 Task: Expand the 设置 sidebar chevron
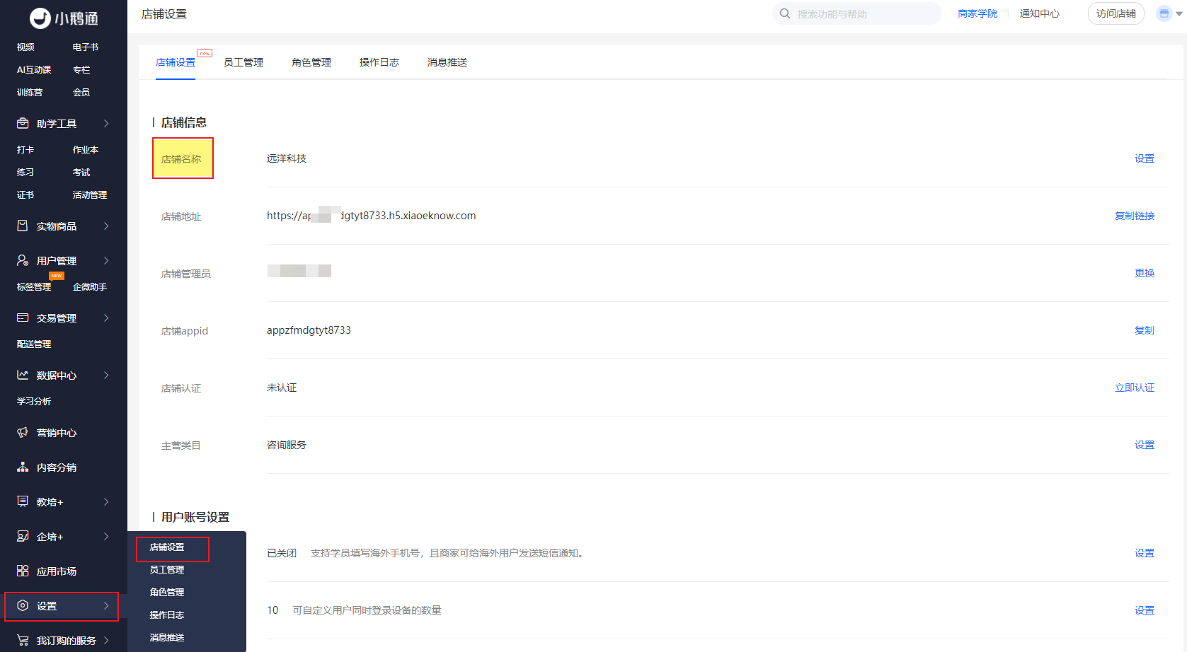coord(106,605)
